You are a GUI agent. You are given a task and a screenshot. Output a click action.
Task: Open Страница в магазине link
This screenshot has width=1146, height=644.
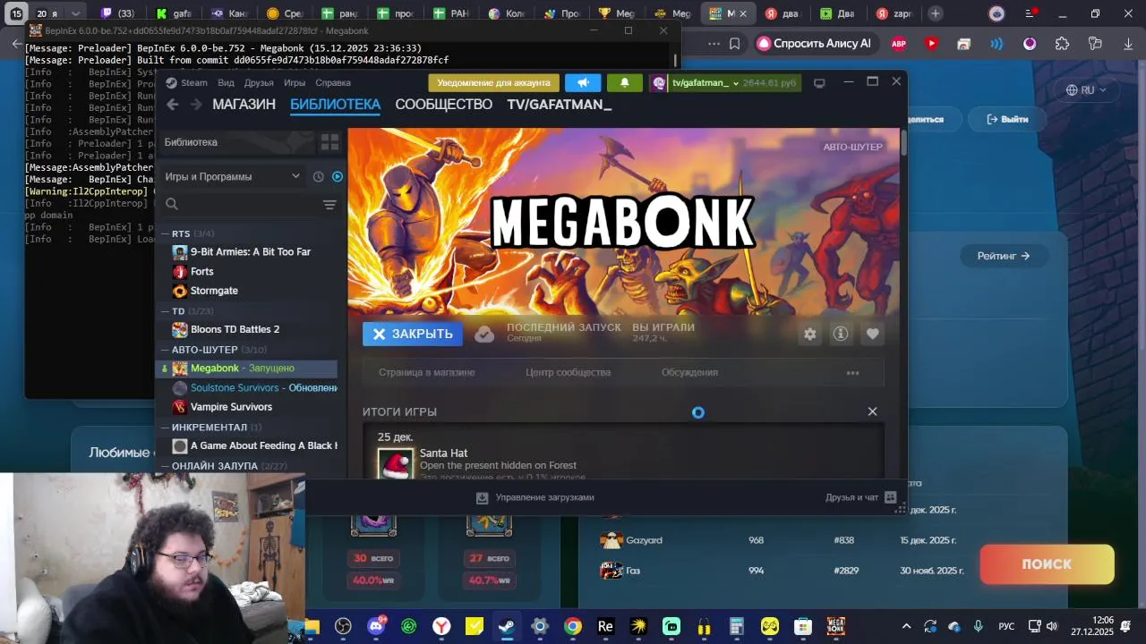pyautogui.click(x=426, y=372)
